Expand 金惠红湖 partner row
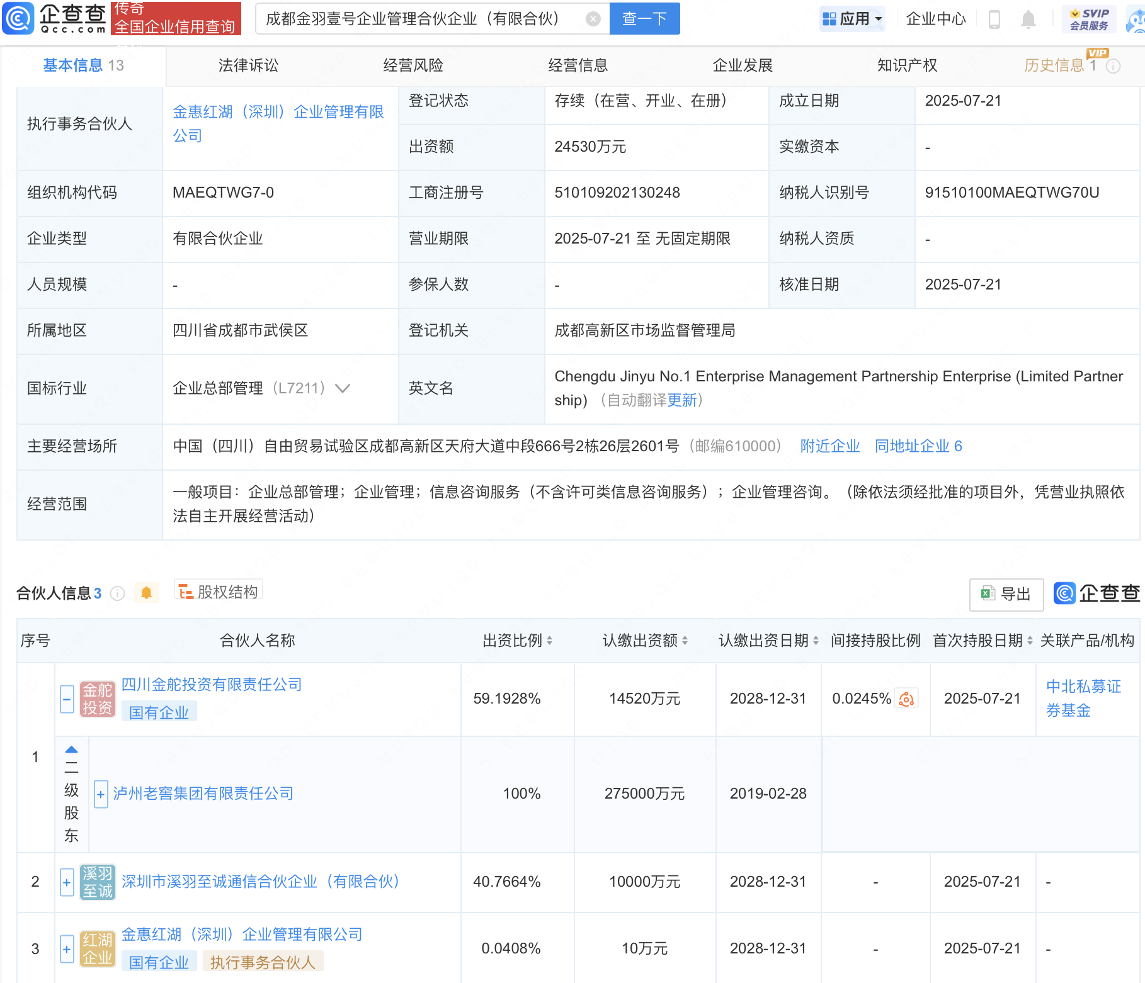Screen dimensions: 1145x983 [67, 949]
